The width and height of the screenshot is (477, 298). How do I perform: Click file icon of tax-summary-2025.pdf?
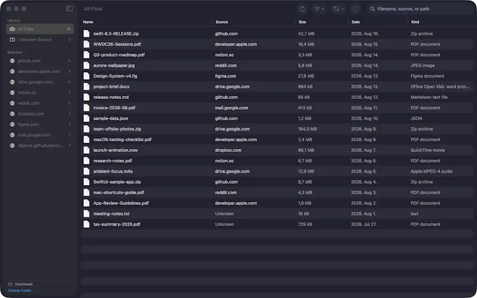click(x=86, y=225)
